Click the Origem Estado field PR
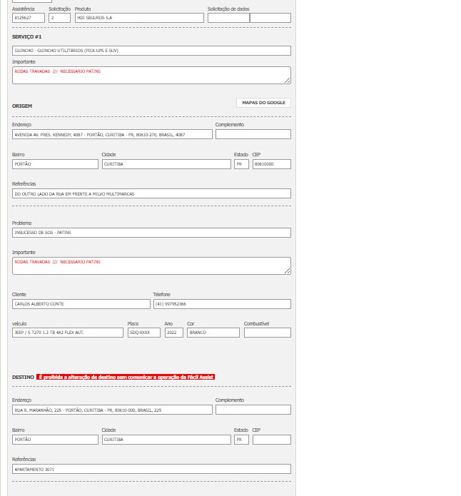 tap(241, 164)
